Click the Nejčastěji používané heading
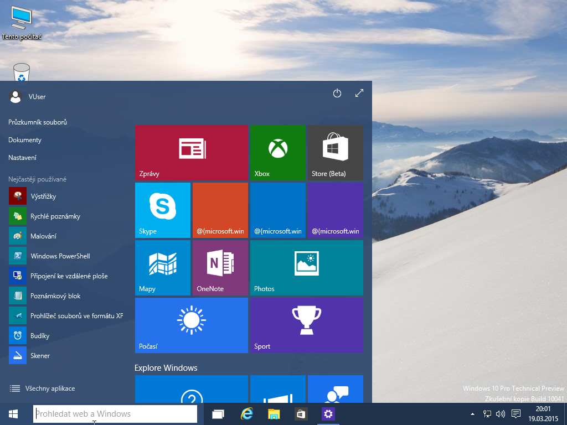 click(37, 179)
